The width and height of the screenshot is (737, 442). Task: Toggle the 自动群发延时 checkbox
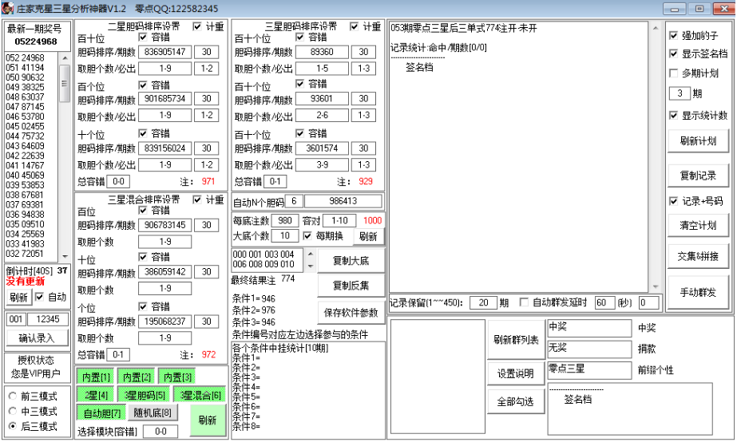[525, 302]
